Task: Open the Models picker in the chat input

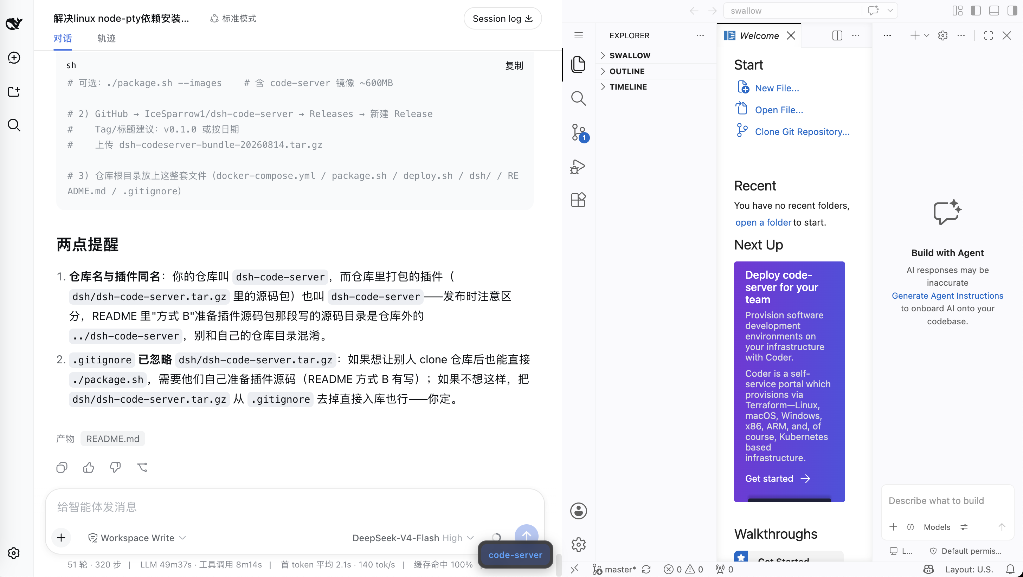Action: (x=937, y=527)
